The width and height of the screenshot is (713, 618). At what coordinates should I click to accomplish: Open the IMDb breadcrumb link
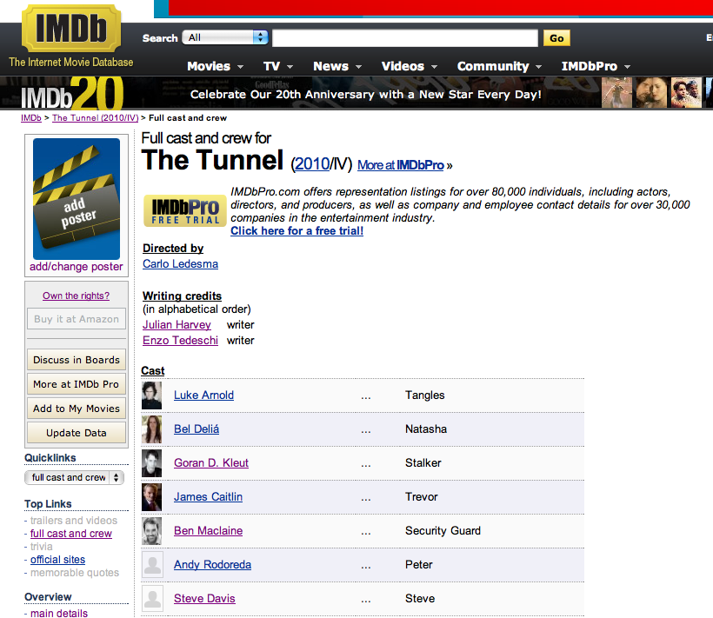click(x=31, y=118)
